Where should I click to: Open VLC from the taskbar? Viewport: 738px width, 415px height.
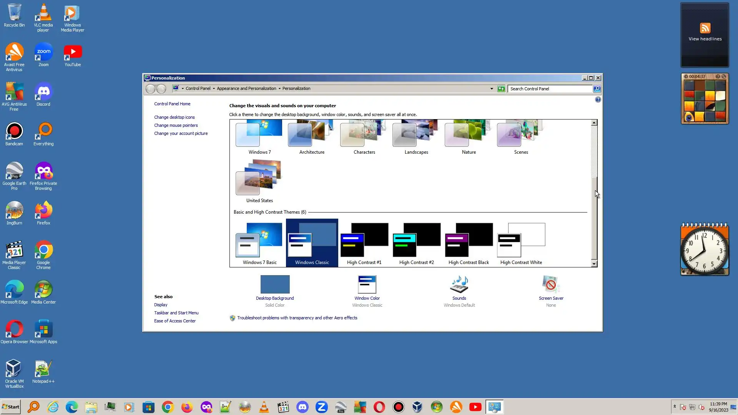(x=264, y=407)
